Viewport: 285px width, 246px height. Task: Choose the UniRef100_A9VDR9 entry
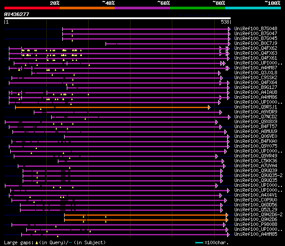(256, 112)
